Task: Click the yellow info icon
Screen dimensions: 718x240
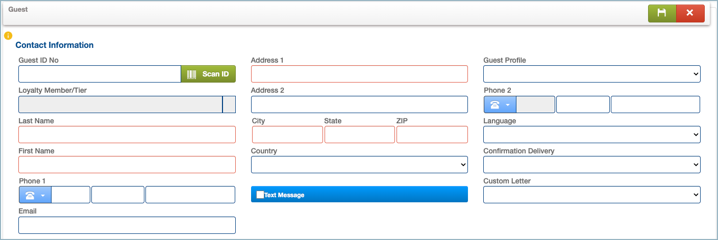Action: (8, 36)
